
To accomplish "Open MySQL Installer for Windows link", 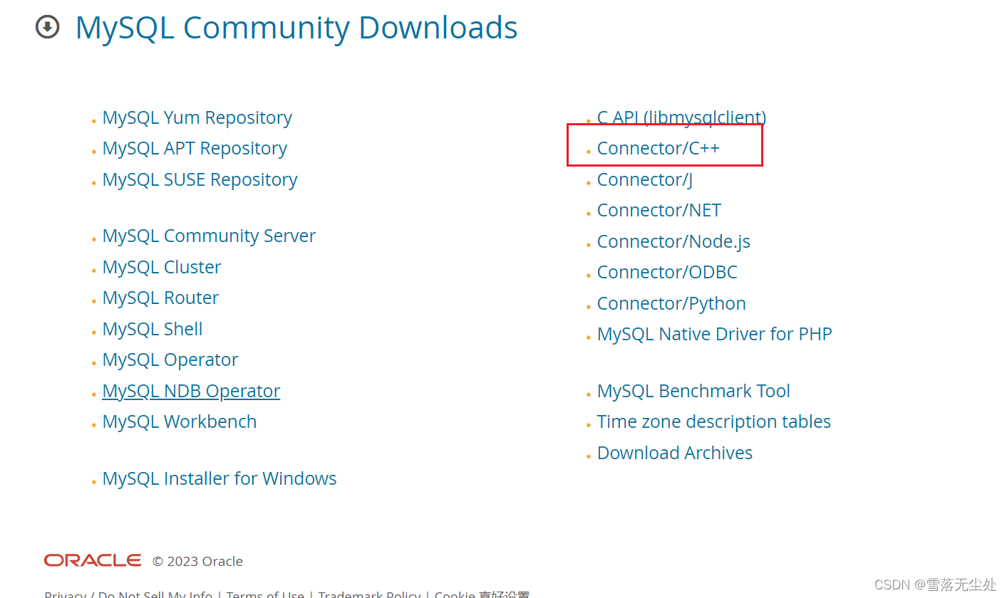I will pyautogui.click(x=220, y=478).
